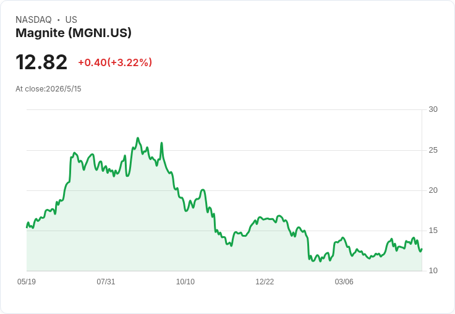455x314 pixels.
Task: Click the 05/19 date axis label
Action: (x=27, y=282)
